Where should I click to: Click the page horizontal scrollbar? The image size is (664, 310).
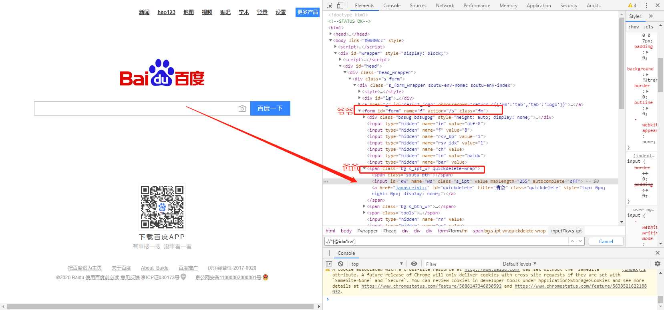pyautogui.click(x=161, y=307)
